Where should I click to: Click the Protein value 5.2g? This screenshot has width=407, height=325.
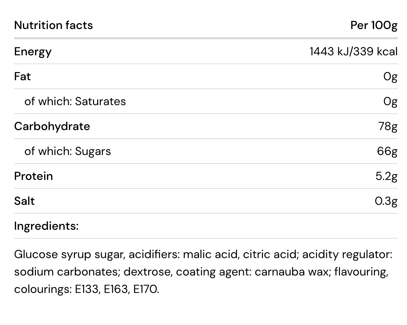386,176
